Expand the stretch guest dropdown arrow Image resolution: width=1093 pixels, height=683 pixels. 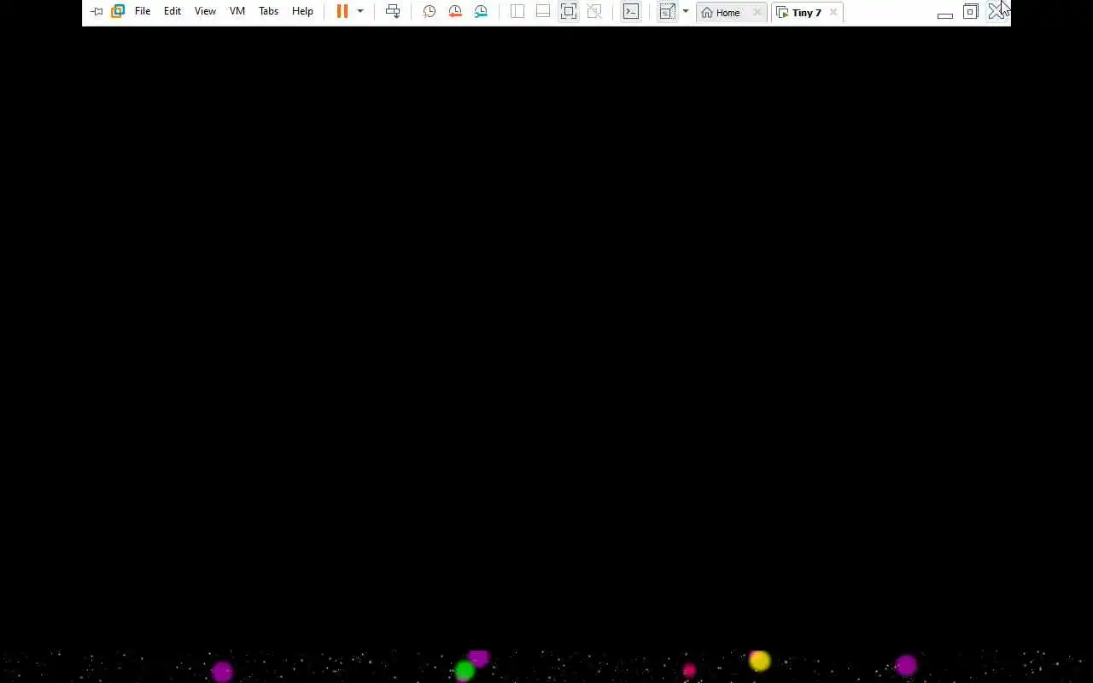click(x=686, y=11)
